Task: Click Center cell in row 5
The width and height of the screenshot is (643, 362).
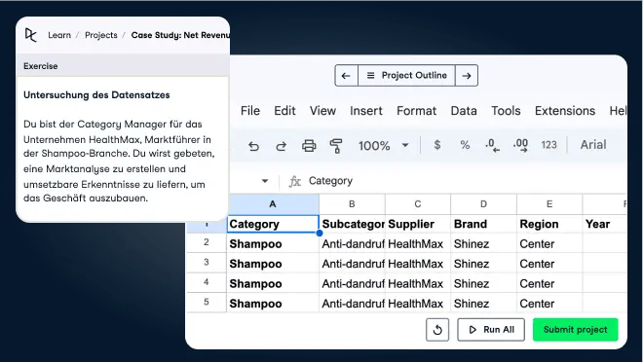Action: pos(549,304)
